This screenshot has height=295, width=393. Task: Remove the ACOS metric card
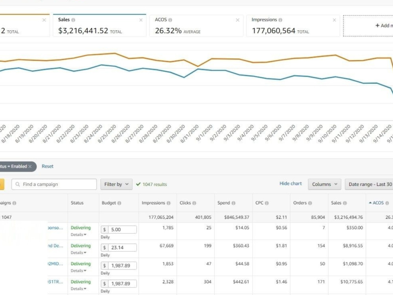pyautogui.click(x=238, y=20)
